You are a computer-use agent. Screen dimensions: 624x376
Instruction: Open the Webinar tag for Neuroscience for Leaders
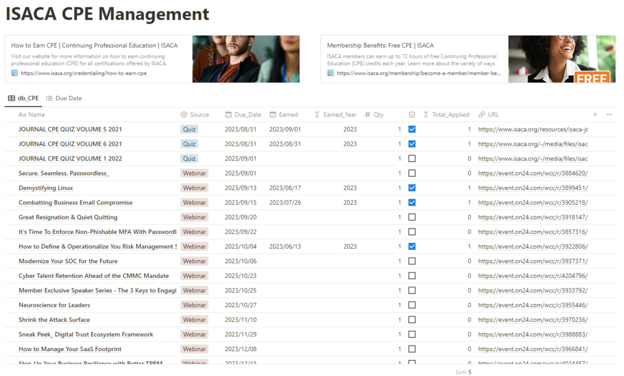coord(194,305)
